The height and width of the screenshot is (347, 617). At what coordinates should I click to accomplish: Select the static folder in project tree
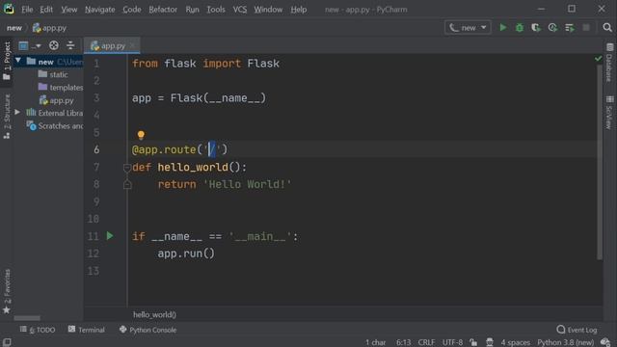[53, 74]
